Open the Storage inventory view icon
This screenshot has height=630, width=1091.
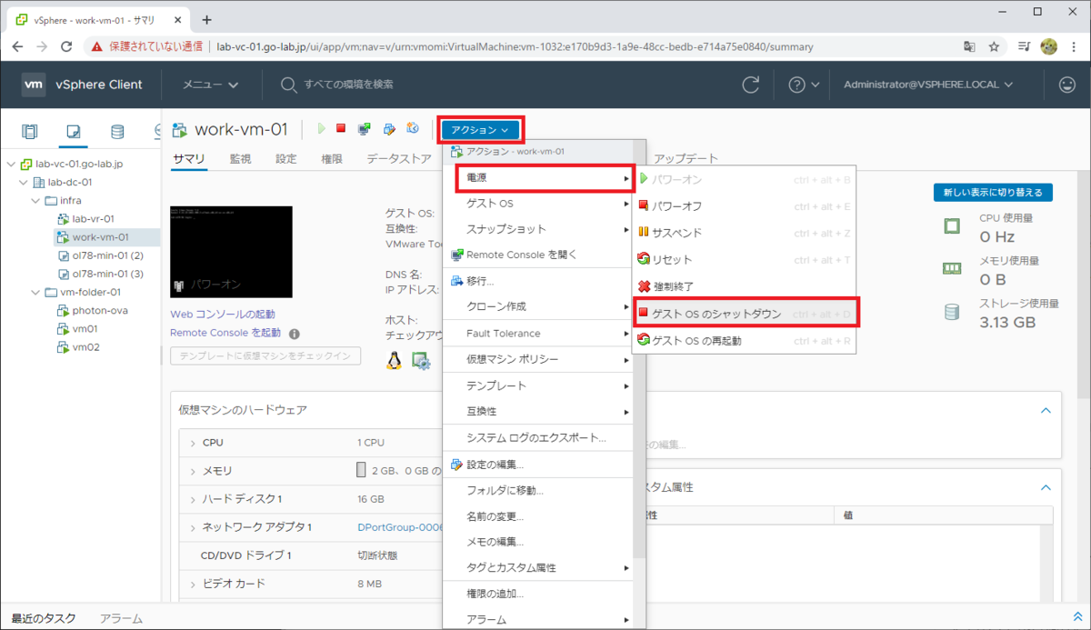pyautogui.click(x=117, y=132)
